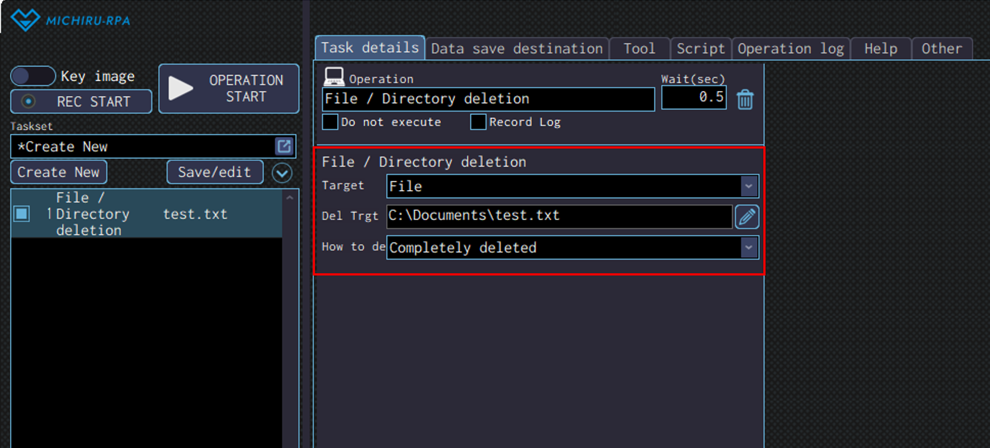This screenshot has width=990, height=448.
Task: Click the trash icon to delete operation
Action: 745,100
